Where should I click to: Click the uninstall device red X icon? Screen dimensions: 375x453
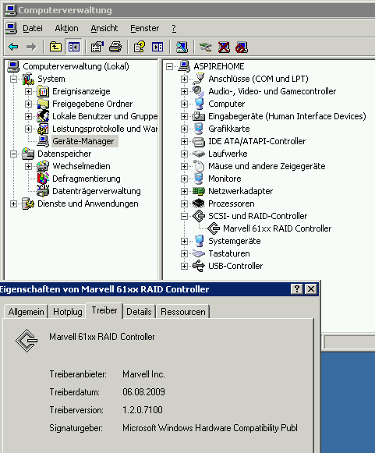pos(224,47)
